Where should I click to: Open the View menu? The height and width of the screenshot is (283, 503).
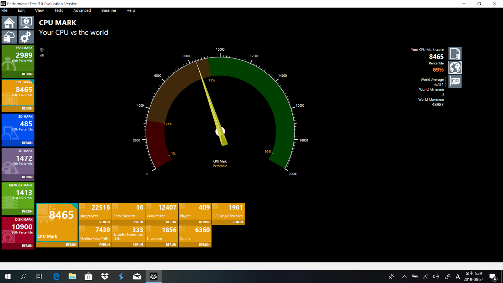coord(39,10)
